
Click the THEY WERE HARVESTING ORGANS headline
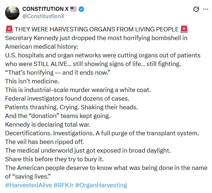(x=97, y=29)
